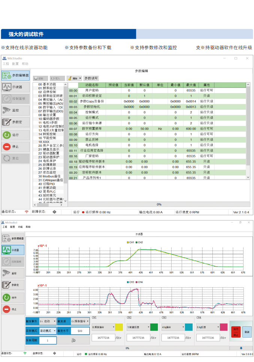Screen dimensions: 254x362
Task: Click the Write (写入) toolbar button
Action: tap(57, 78)
